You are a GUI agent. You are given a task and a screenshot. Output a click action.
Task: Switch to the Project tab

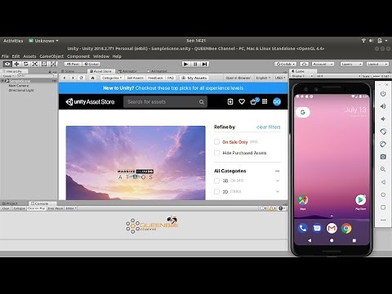pyautogui.click(x=11, y=203)
